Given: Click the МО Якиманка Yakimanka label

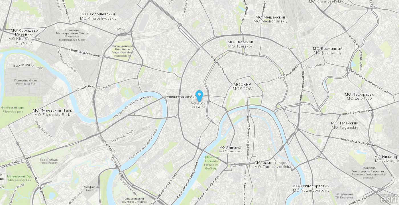Looking at the screenshot, I should click(x=230, y=149).
